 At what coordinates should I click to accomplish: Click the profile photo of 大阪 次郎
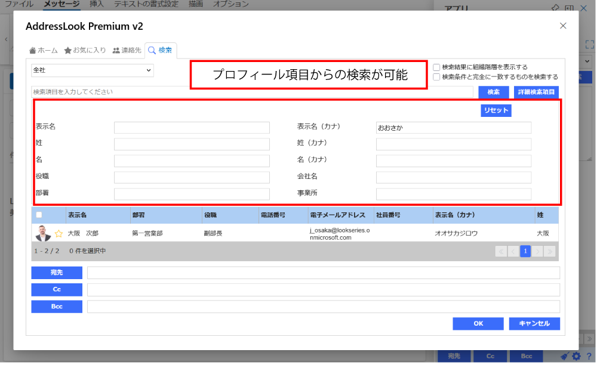point(43,233)
